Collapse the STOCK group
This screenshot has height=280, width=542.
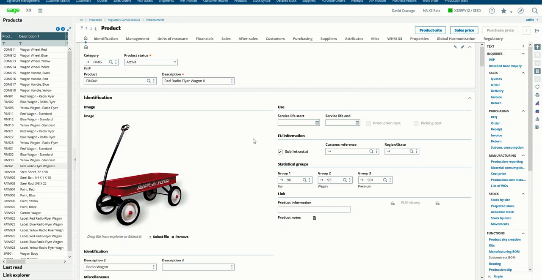(523, 194)
